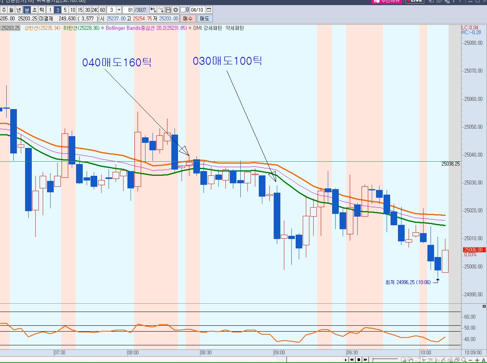The image size is (487, 363).
Task: Expand the minute interval dropdown arrow
Action: pos(119,10)
